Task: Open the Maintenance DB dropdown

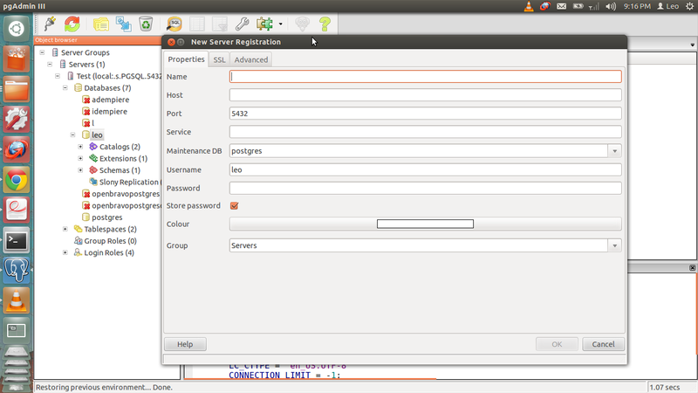Action: (x=614, y=150)
